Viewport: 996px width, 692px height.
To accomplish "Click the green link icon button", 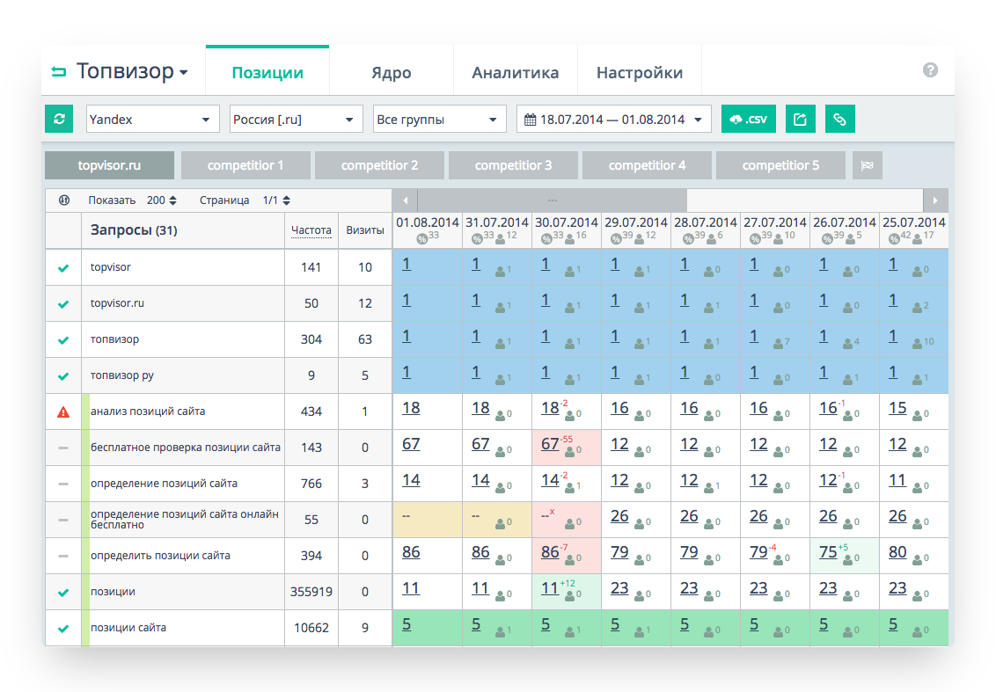I will tap(839, 119).
